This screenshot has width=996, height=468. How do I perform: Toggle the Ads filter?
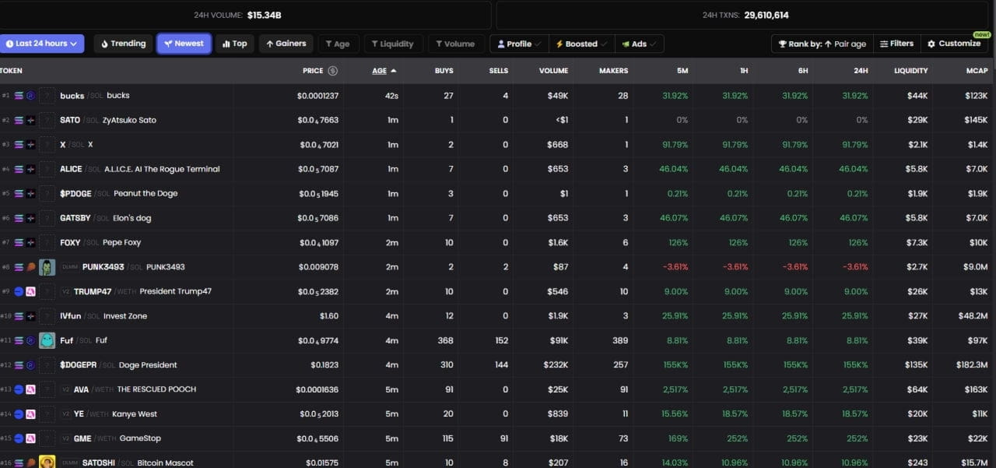[x=639, y=44]
